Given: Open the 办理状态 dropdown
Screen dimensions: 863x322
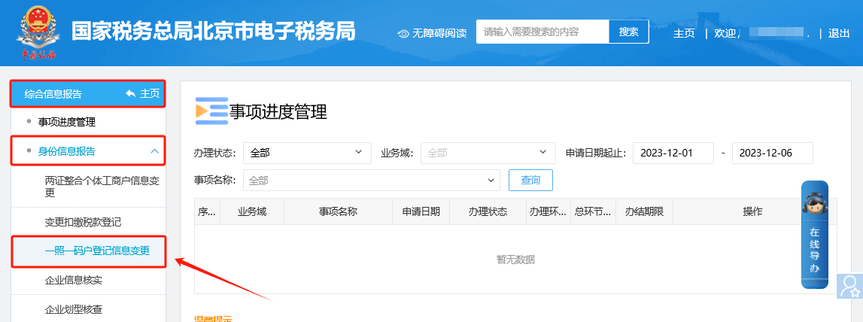Looking at the screenshot, I should coord(307,153).
